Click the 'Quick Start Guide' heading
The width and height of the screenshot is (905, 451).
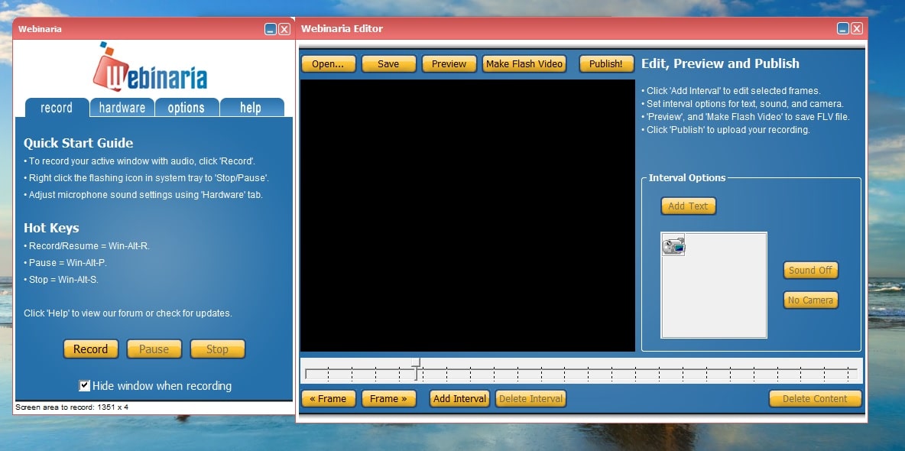pyautogui.click(x=79, y=143)
